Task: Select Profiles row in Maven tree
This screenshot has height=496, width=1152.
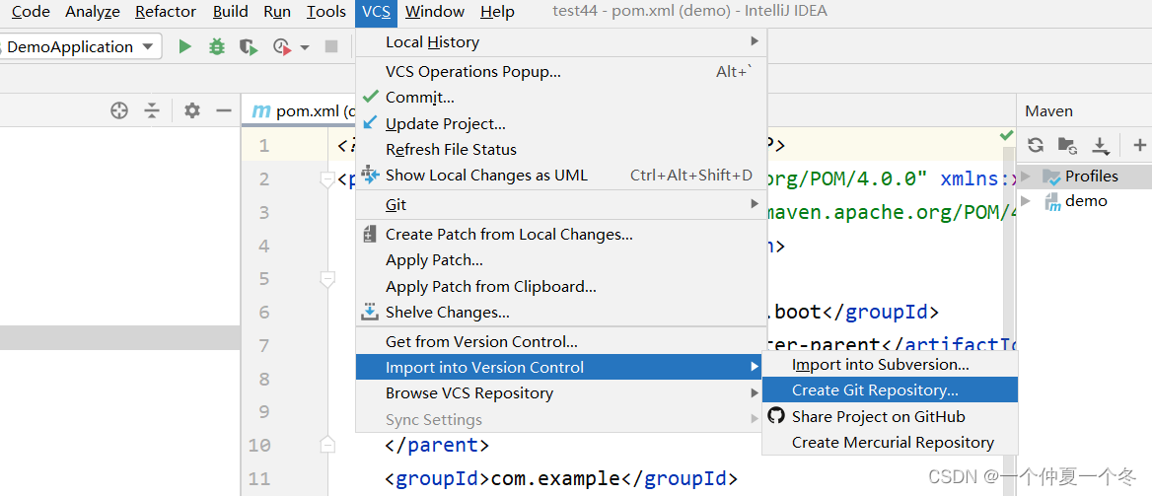Action: point(1084,177)
